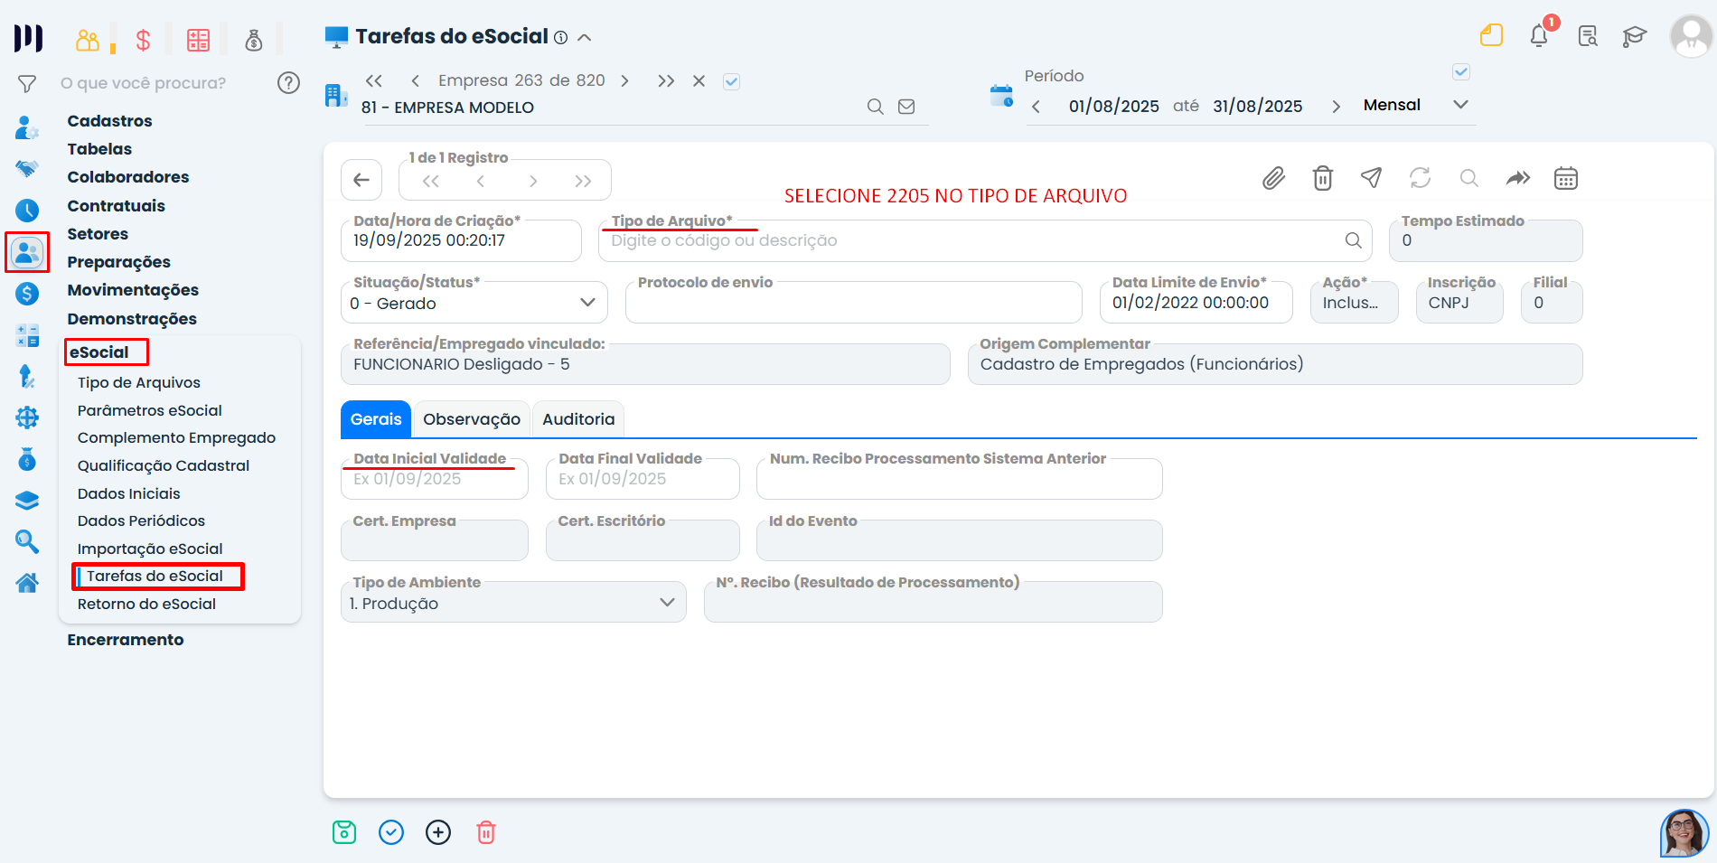The image size is (1717, 863).
Task: Click the save disk icon
Action: (344, 832)
